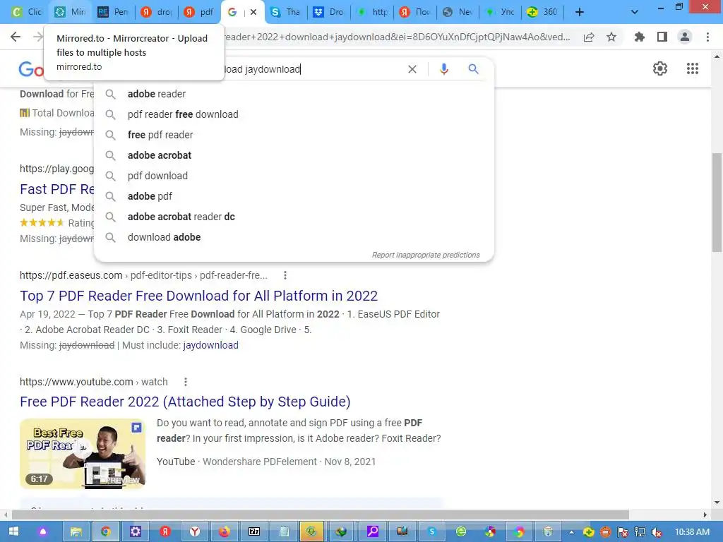Click 'Report inappropriate predictions' link
Screen dimensions: 723x542
coord(426,255)
